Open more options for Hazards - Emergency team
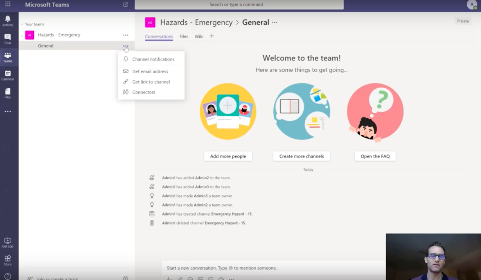Image resolution: width=481 pixels, height=280 pixels. (x=126, y=35)
